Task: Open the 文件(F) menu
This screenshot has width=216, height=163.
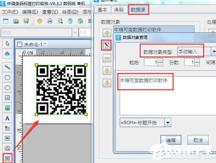Action: click(10, 12)
